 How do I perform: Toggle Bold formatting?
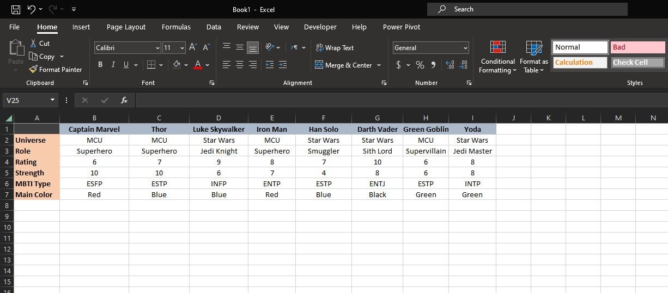(100, 65)
